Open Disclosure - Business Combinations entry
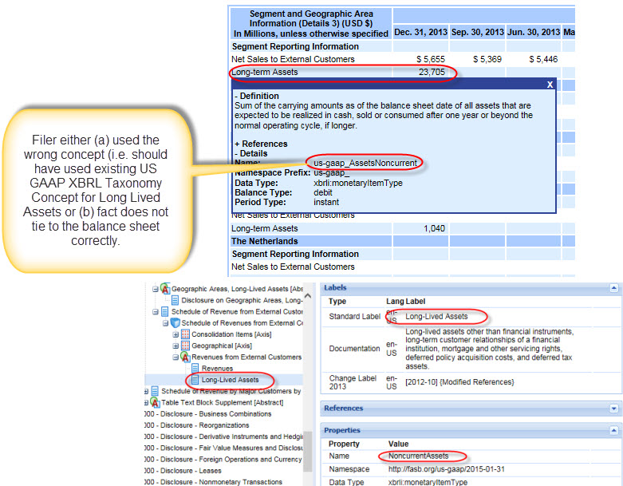The image size is (623, 486). tap(208, 413)
